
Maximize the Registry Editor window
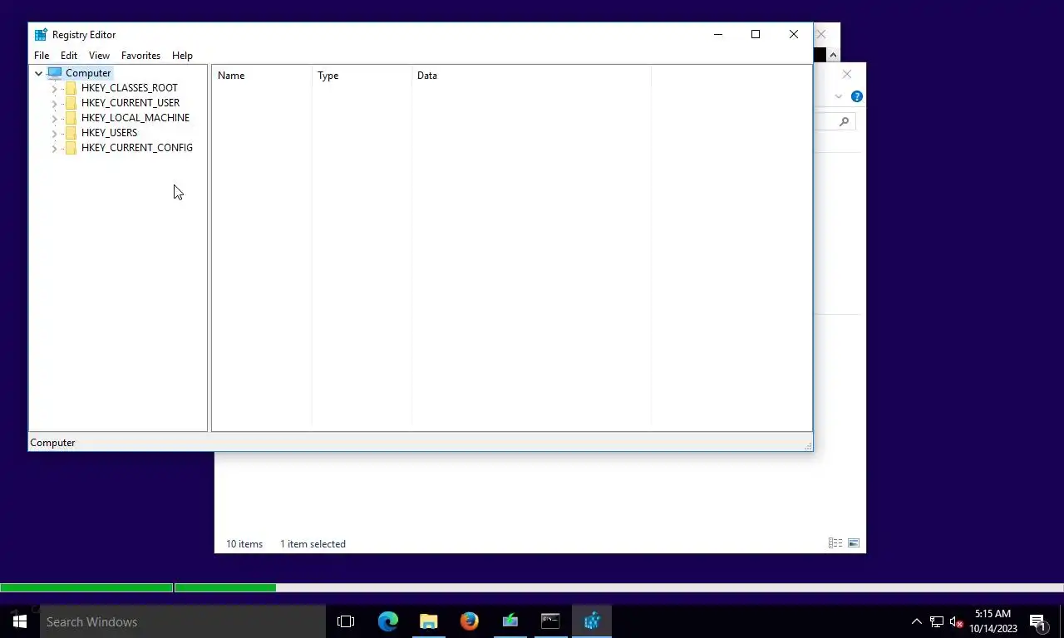coord(756,35)
